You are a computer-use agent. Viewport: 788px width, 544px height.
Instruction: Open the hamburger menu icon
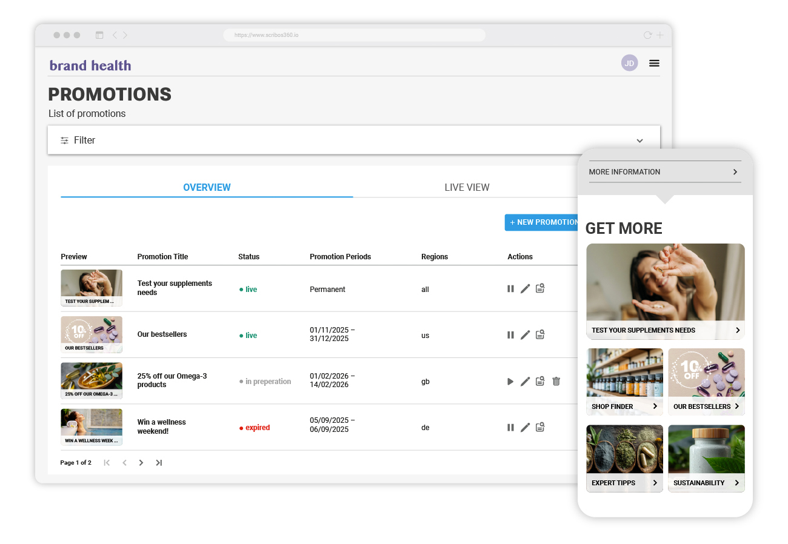(654, 63)
